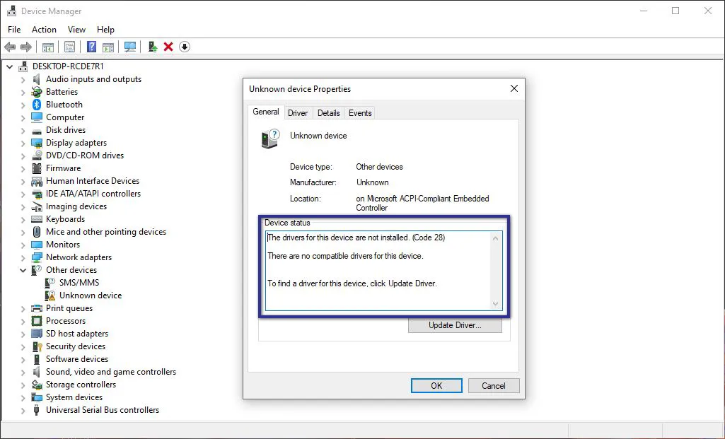Switch to the Driver tab

(298, 113)
